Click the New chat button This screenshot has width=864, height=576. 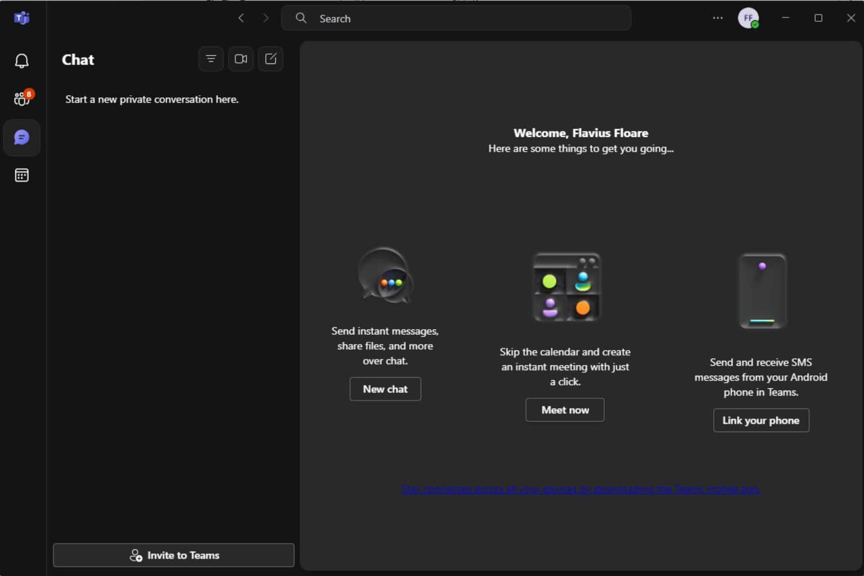[x=385, y=389]
